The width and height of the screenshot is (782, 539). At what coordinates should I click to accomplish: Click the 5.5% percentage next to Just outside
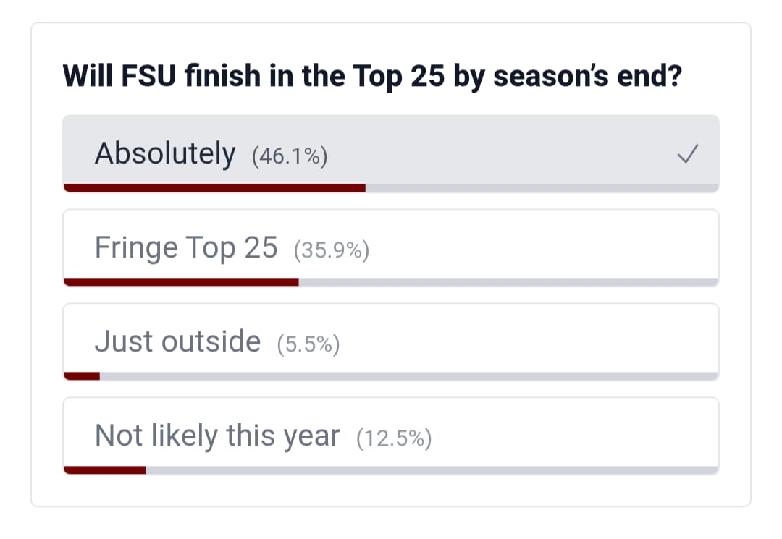[308, 344]
